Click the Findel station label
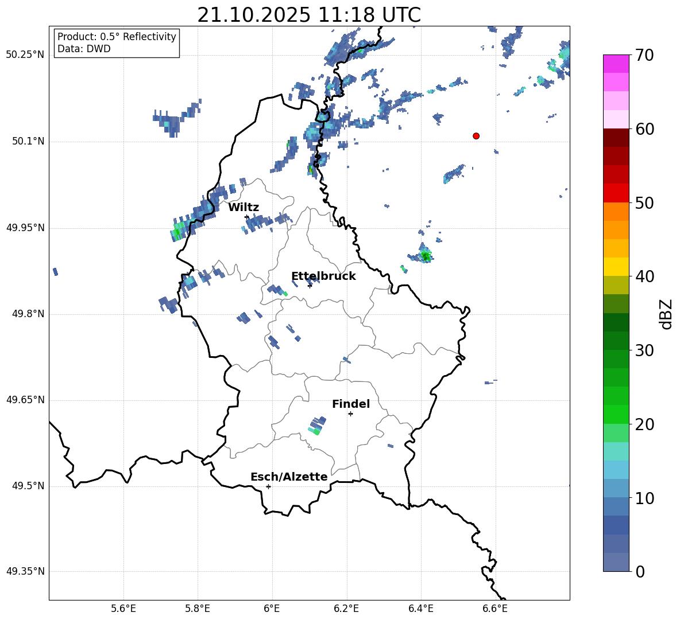680x620 pixels. click(x=351, y=404)
